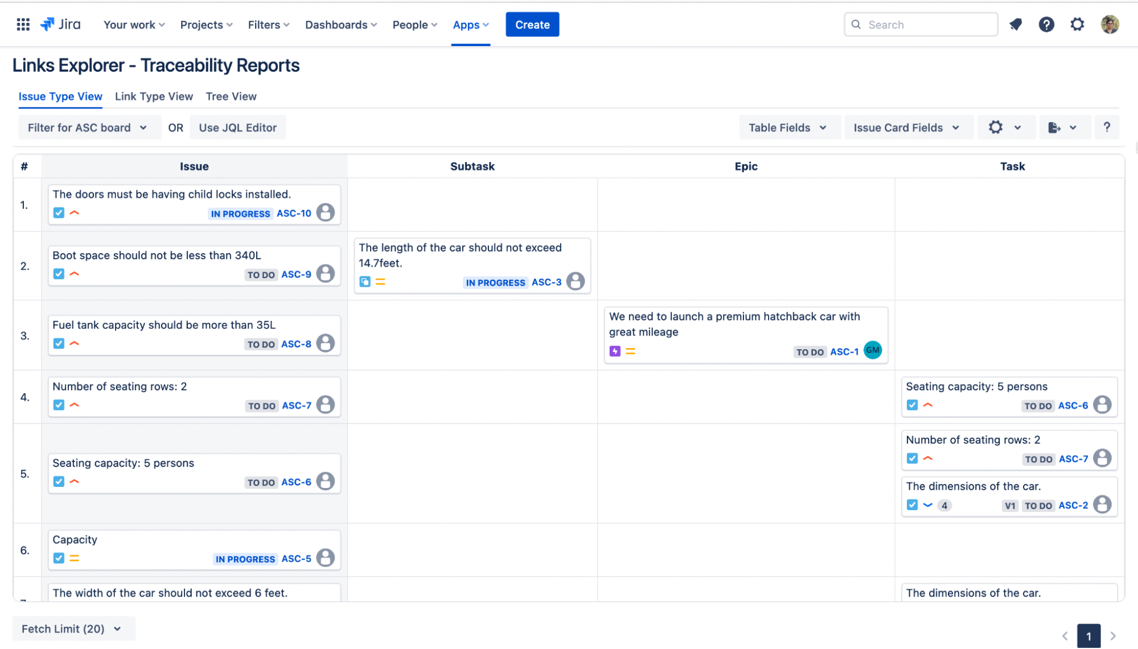The height and width of the screenshot is (649, 1138).
Task: Open the app switcher grid icon
Action: tap(23, 24)
